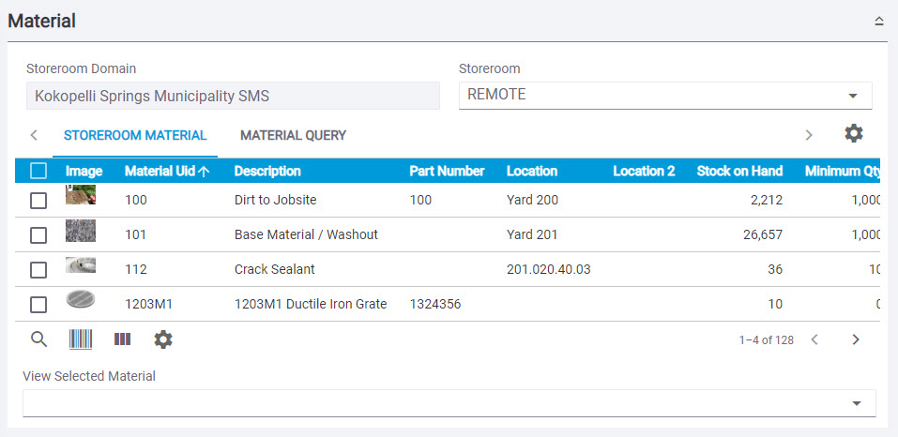Go to next page of materials
Viewport: 898px width, 437px height.
[x=855, y=339]
